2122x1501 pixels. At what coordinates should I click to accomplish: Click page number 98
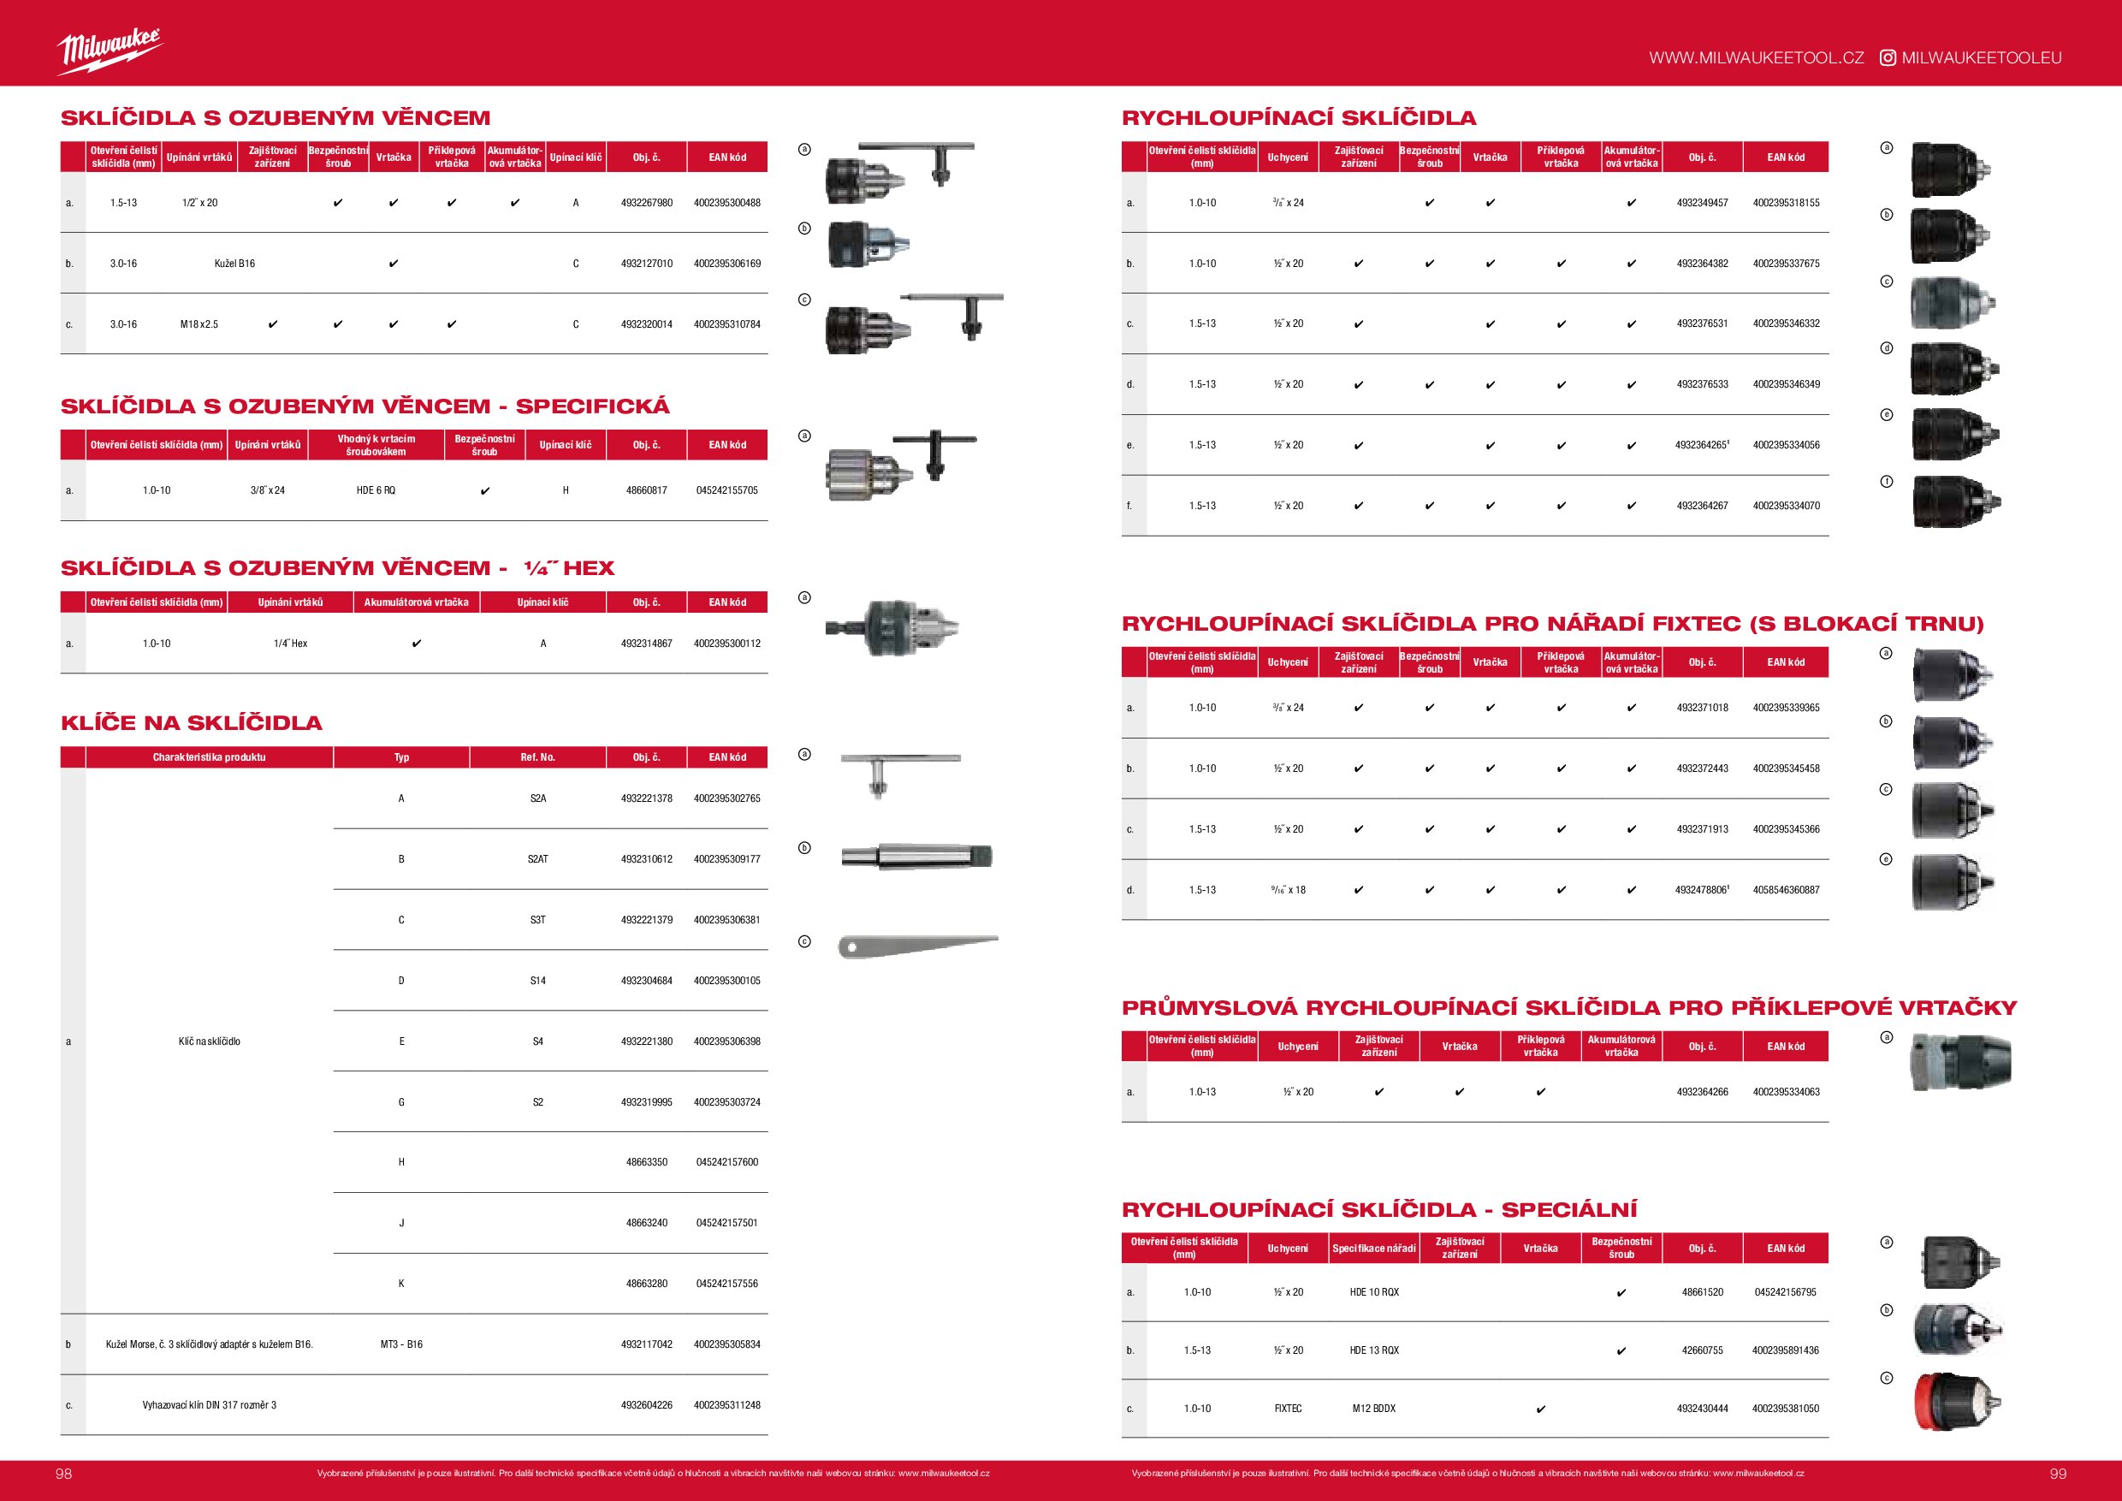click(x=64, y=1474)
